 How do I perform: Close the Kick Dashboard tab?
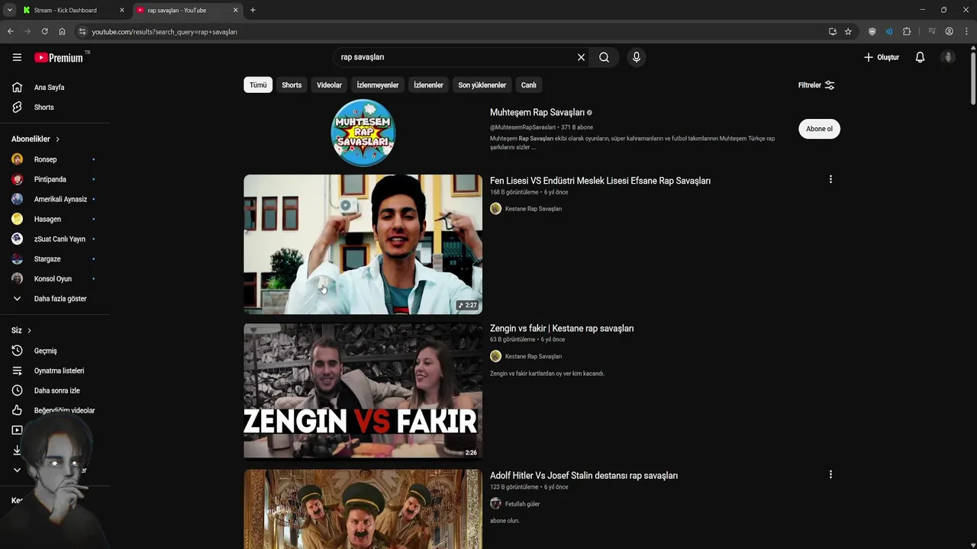(x=121, y=10)
